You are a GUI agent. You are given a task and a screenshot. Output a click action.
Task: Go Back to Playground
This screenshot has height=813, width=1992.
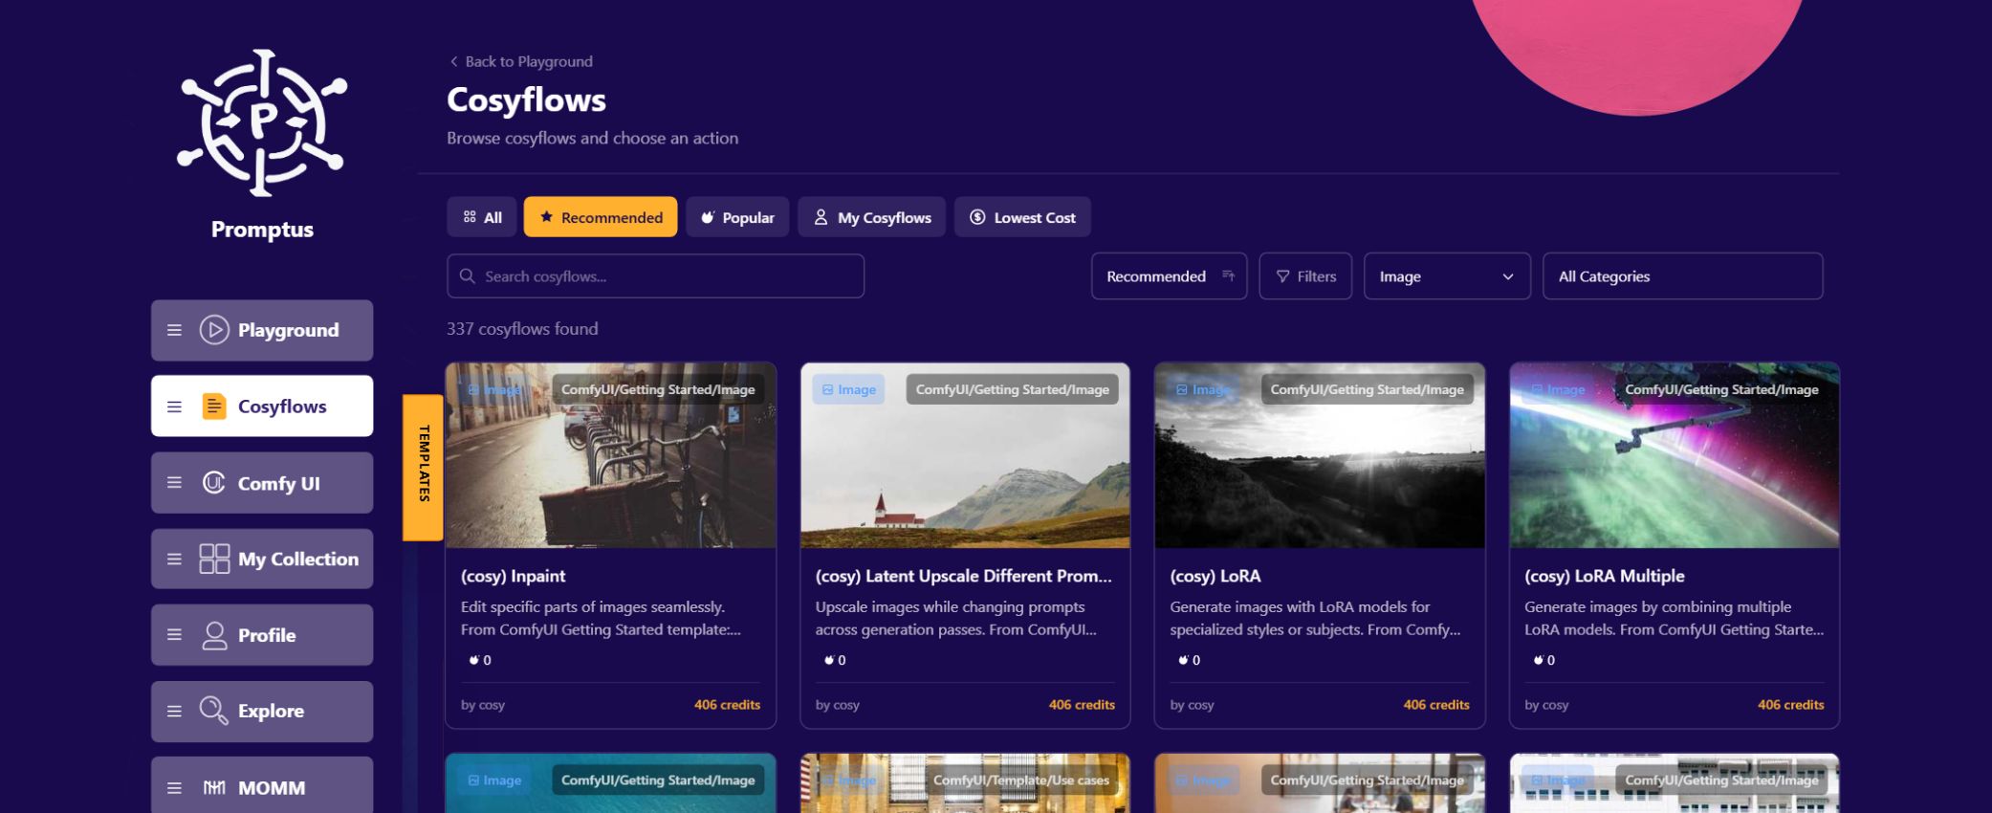521,61
